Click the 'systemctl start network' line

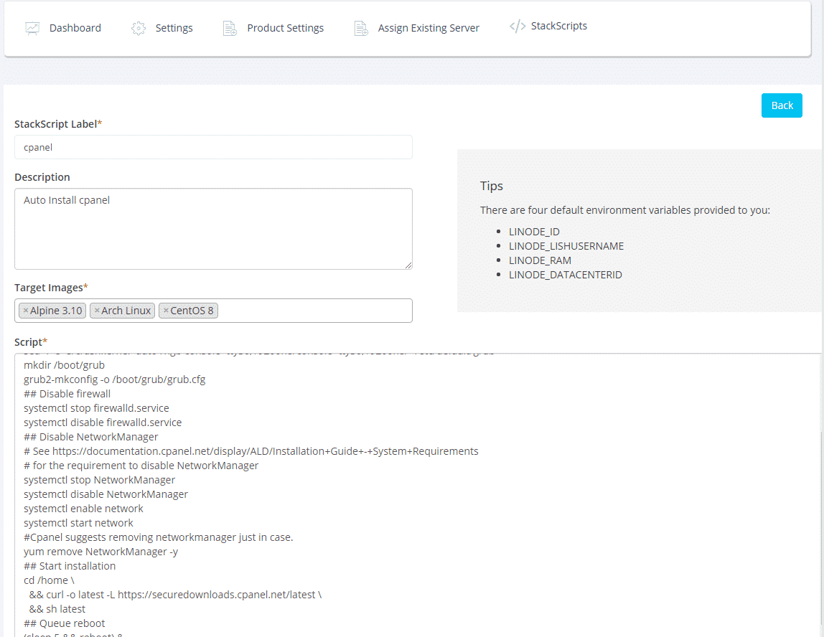coord(78,523)
